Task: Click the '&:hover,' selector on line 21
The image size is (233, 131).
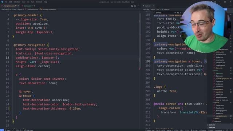Action: tap(26, 92)
